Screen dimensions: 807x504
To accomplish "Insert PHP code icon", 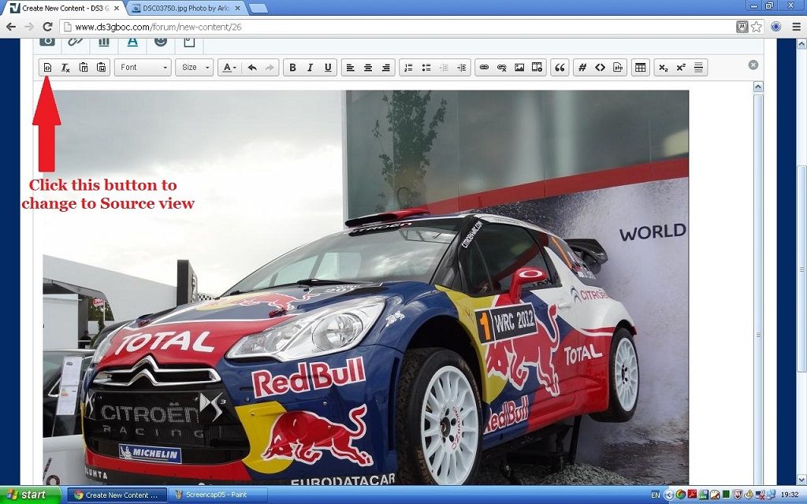I will click(618, 68).
